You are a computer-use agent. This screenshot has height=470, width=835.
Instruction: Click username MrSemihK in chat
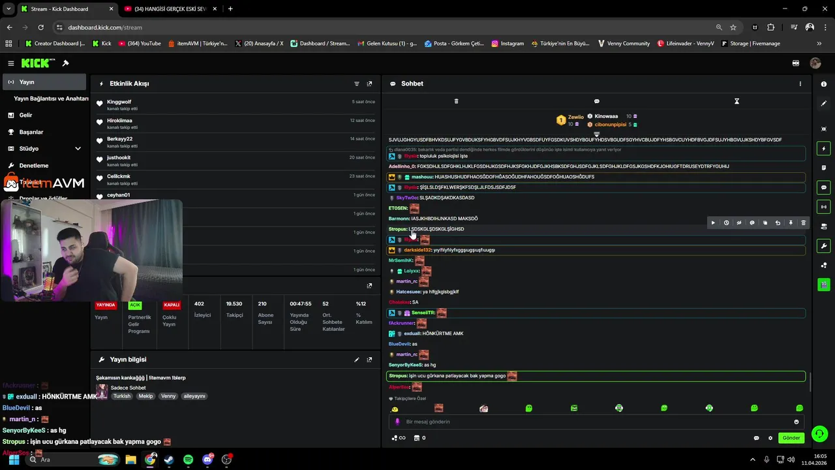click(x=401, y=260)
